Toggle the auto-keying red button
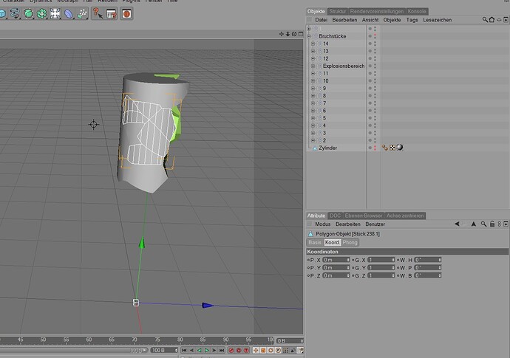This screenshot has width=510, height=358. coord(239,350)
